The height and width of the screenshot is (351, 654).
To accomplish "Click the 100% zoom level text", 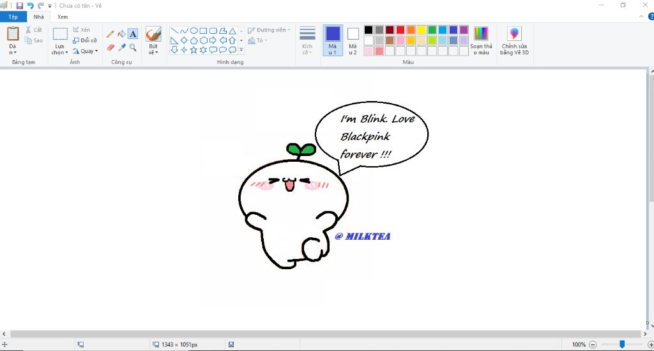I will pos(579,345).
